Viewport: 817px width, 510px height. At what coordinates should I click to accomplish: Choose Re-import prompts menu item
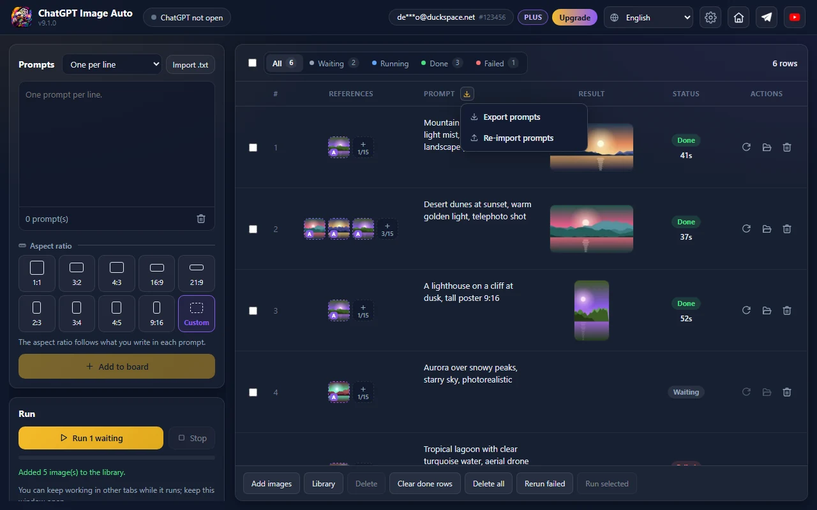[523, 138]
